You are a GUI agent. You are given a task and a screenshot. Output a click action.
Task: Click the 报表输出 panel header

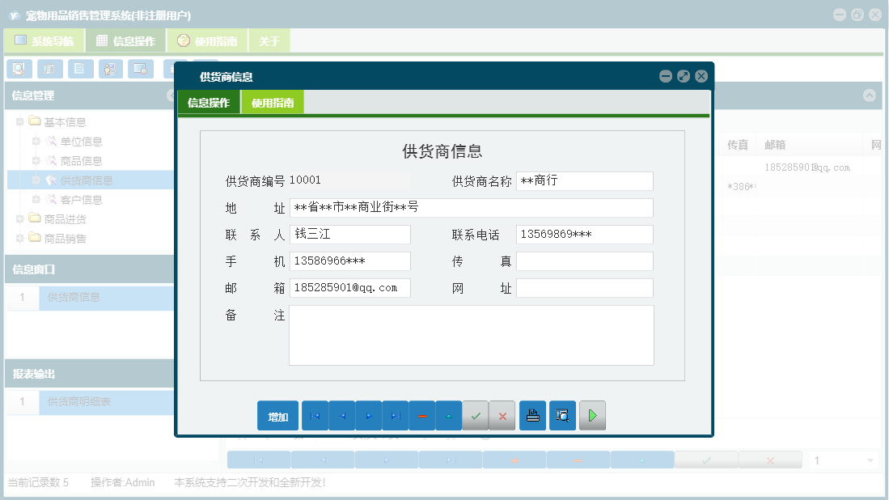click(90, 374)
